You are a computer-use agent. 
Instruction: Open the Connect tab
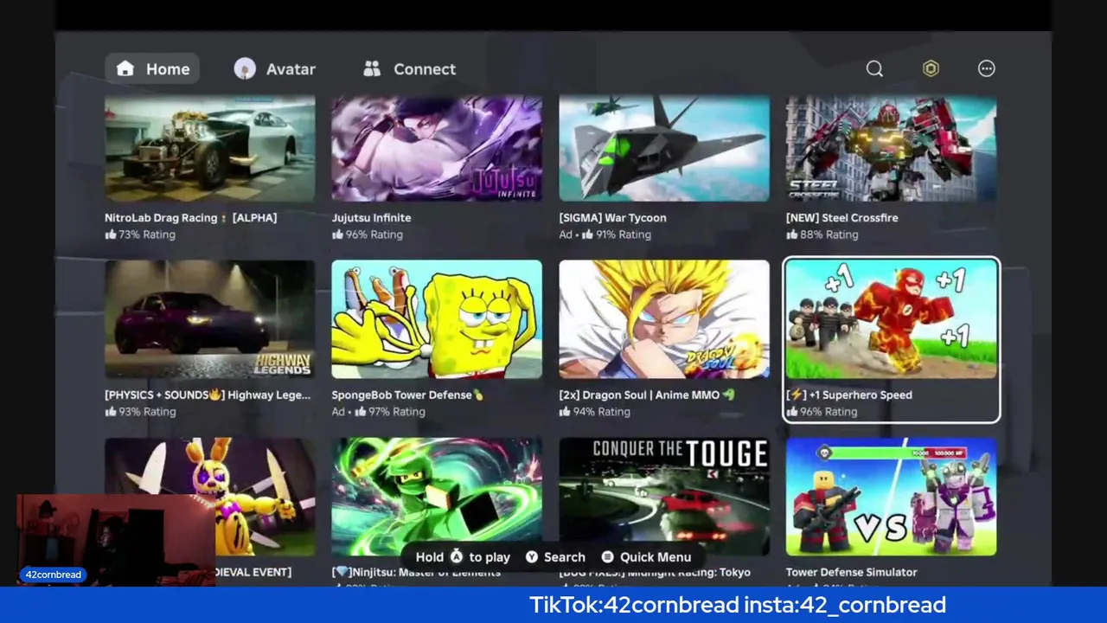click(409, 69)
